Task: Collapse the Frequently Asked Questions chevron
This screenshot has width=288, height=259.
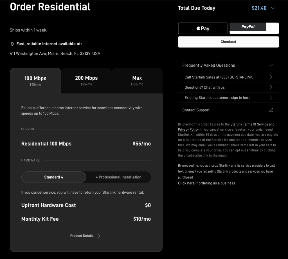Action: (x=271, y=65)
